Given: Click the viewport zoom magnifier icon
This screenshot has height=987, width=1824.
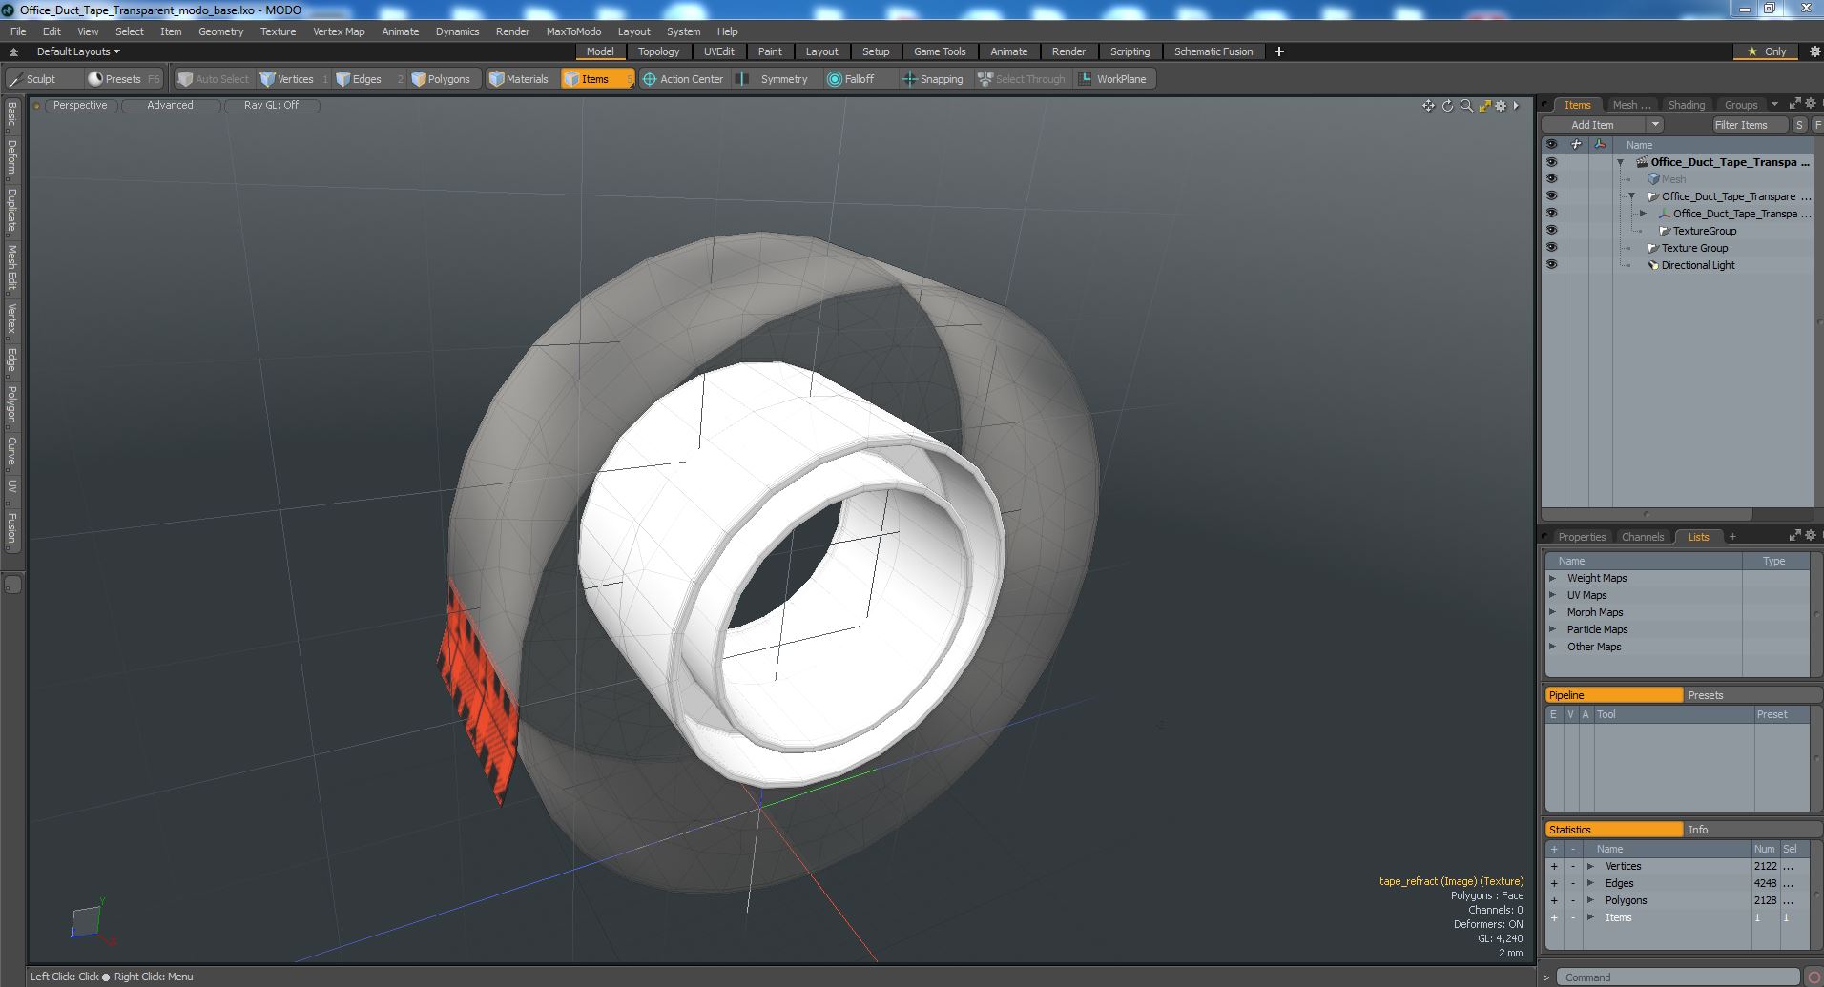Looking at the screenshot, I should [1466, 106].
